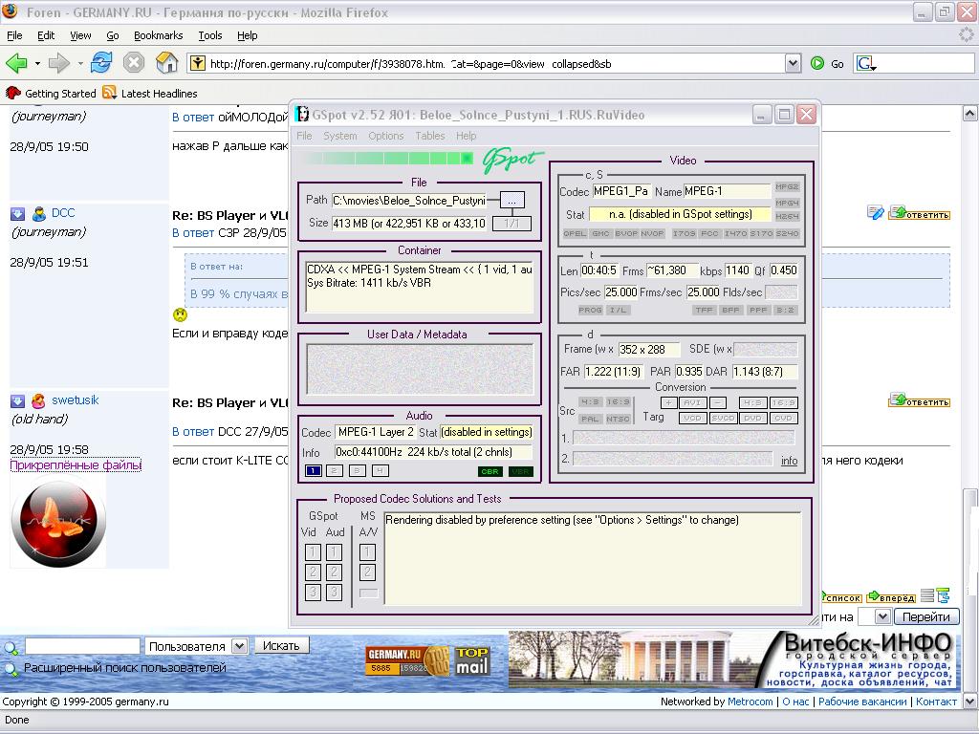Open the Firefox Tools menu
979x734 pixels.
[x=209, y=35]
